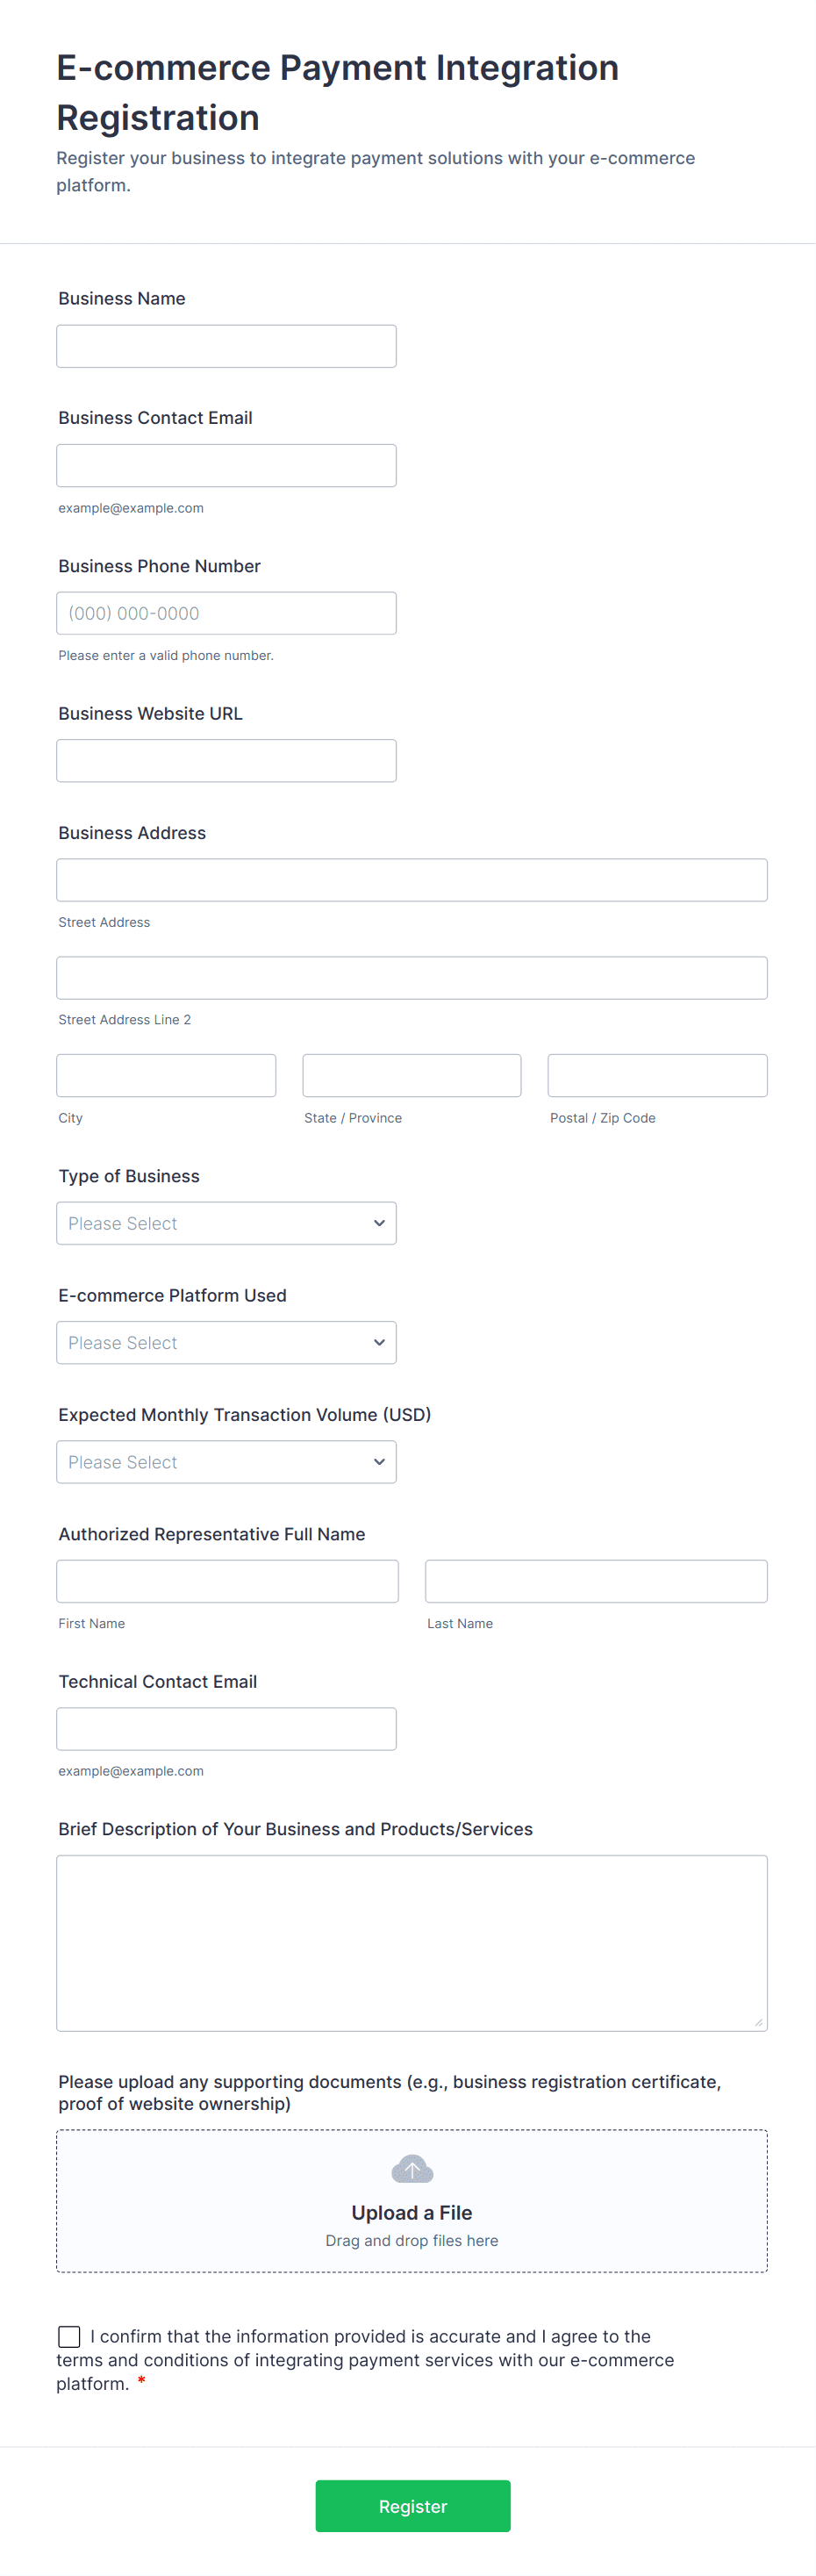Click the business description text area

(x=412, y=1943)
